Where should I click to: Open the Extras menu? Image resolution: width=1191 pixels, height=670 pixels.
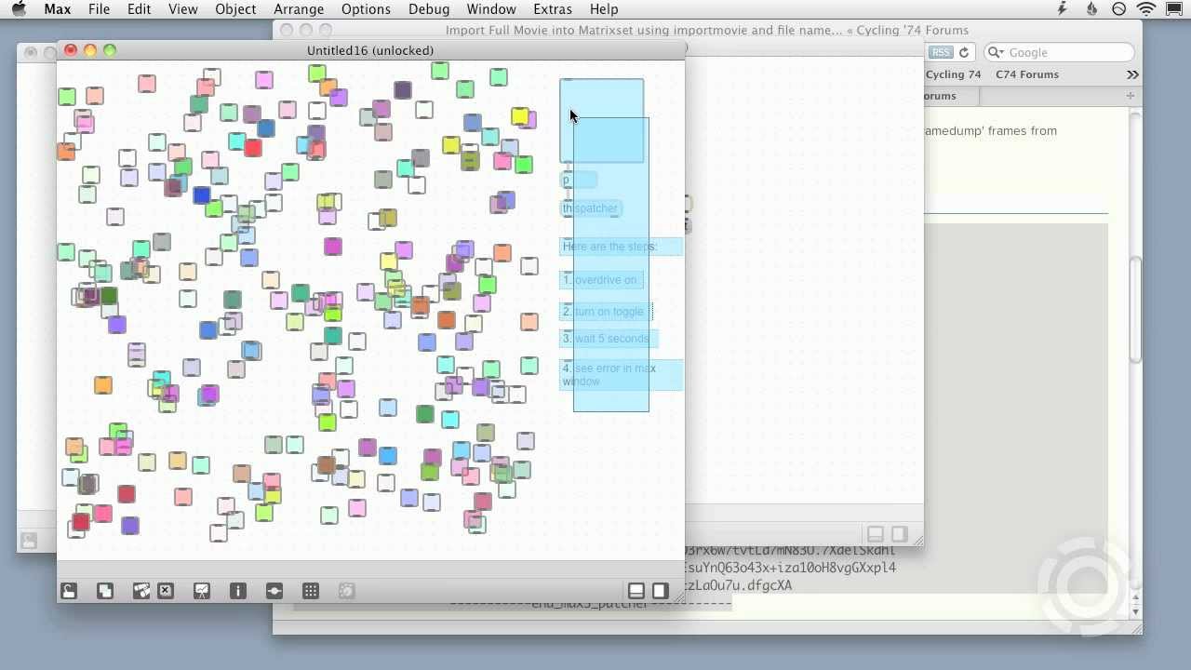point(553,9)
